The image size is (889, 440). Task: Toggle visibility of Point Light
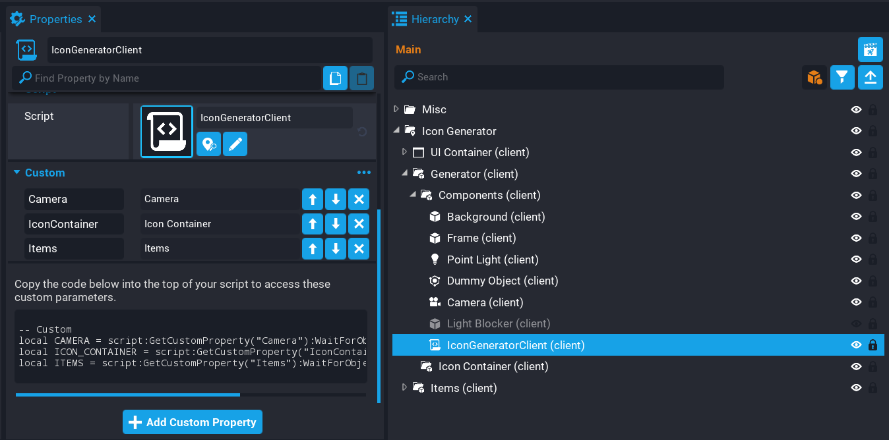pos(856,260)
